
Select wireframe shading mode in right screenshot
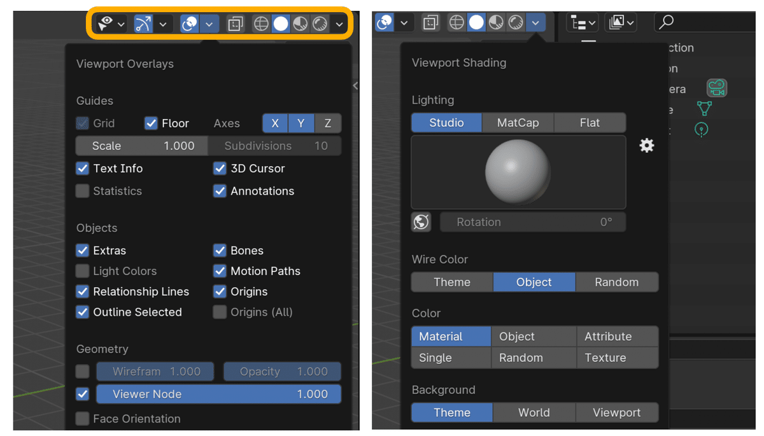pos(456,23)
